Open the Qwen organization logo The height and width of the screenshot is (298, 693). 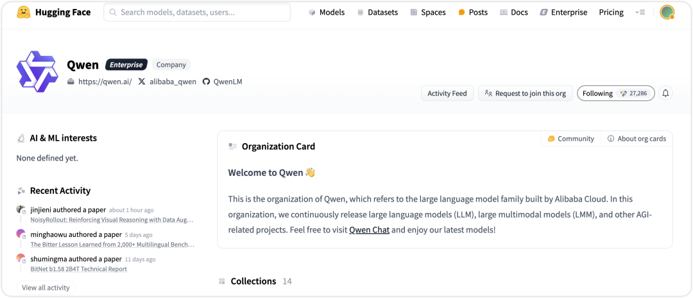click(x=37, y=71)
